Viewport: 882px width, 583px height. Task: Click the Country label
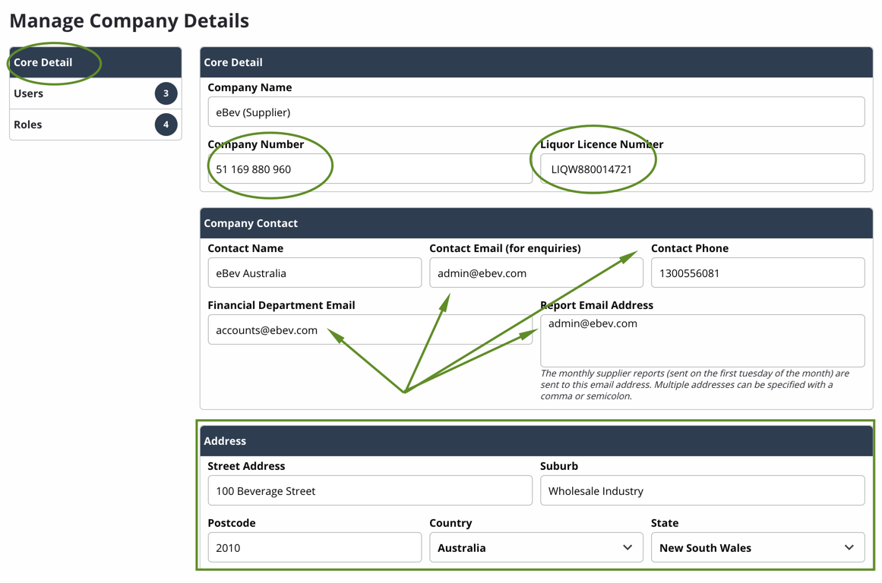point(450,522)
